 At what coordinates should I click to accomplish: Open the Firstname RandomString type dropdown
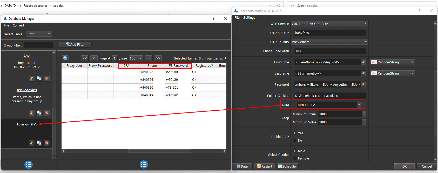coord(392,62)
